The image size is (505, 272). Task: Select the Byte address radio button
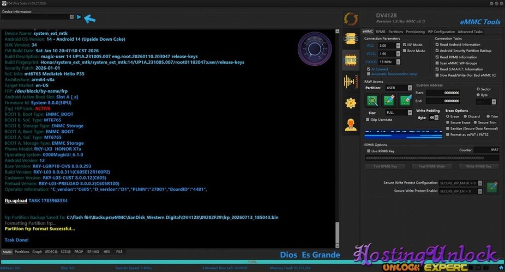pos(478,95)
